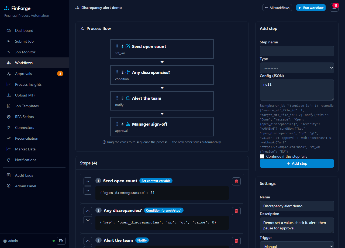Open Audit Logs page
The image size is (345, 248).
(34, 175)
